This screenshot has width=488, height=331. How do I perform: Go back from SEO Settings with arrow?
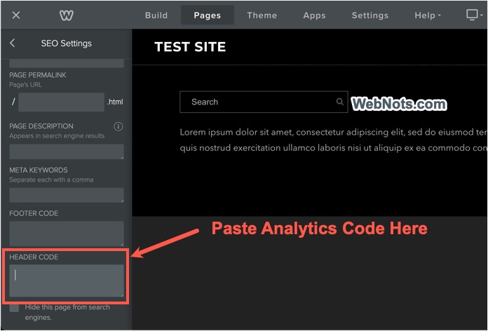[x=13, y=43]
